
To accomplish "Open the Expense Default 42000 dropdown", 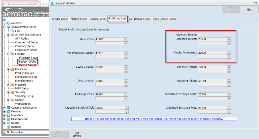I will [x=229, y=67].
